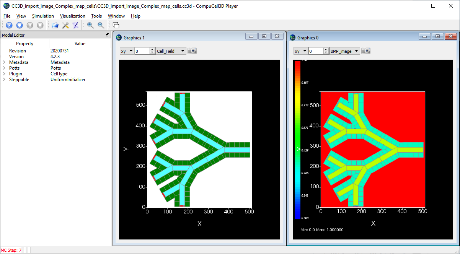Click the Zoom Out magnifier
The image size is (460, 254).
click(x=101, y=25)
